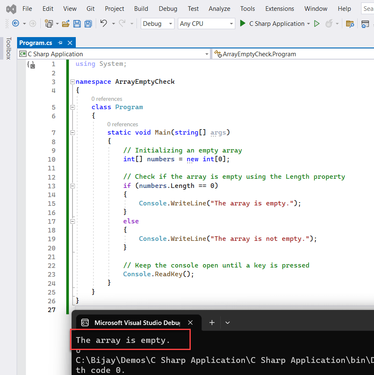Run without debugging via the outline play icon
Viewport: 374px width, 375px height.
(x=317, y=24)
